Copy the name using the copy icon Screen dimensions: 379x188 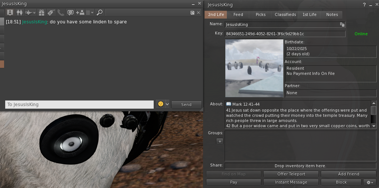pyautogui.click(x=342, y=24)
